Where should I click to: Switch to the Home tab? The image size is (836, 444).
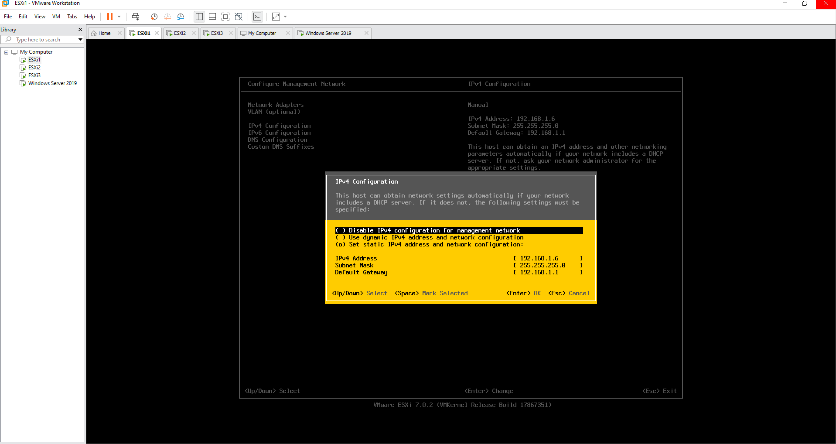104,33
